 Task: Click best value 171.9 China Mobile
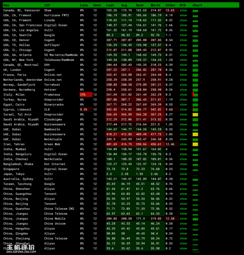[x=140, y=219]
